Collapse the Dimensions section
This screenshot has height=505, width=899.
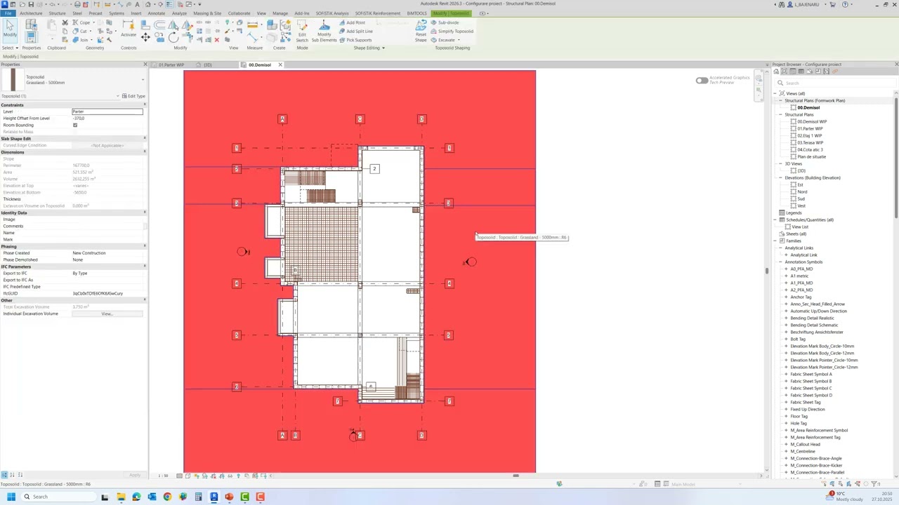coord(145,152)
